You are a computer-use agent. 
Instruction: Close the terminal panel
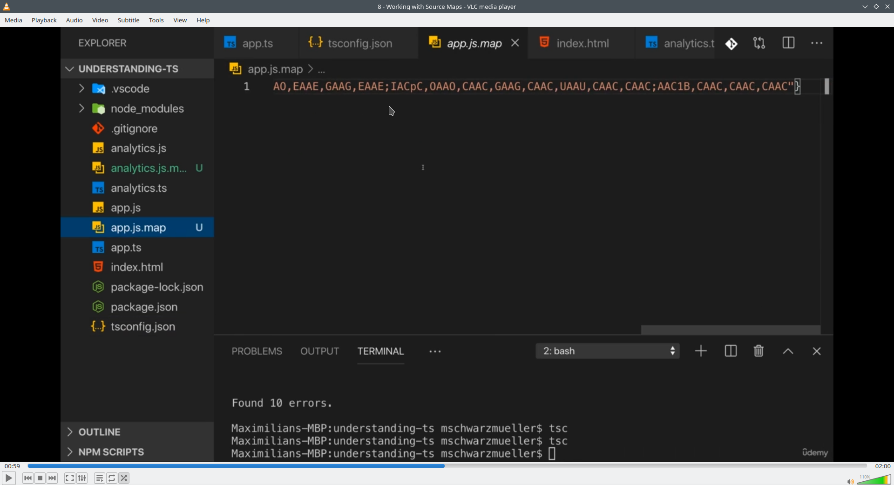coord(817,351)
